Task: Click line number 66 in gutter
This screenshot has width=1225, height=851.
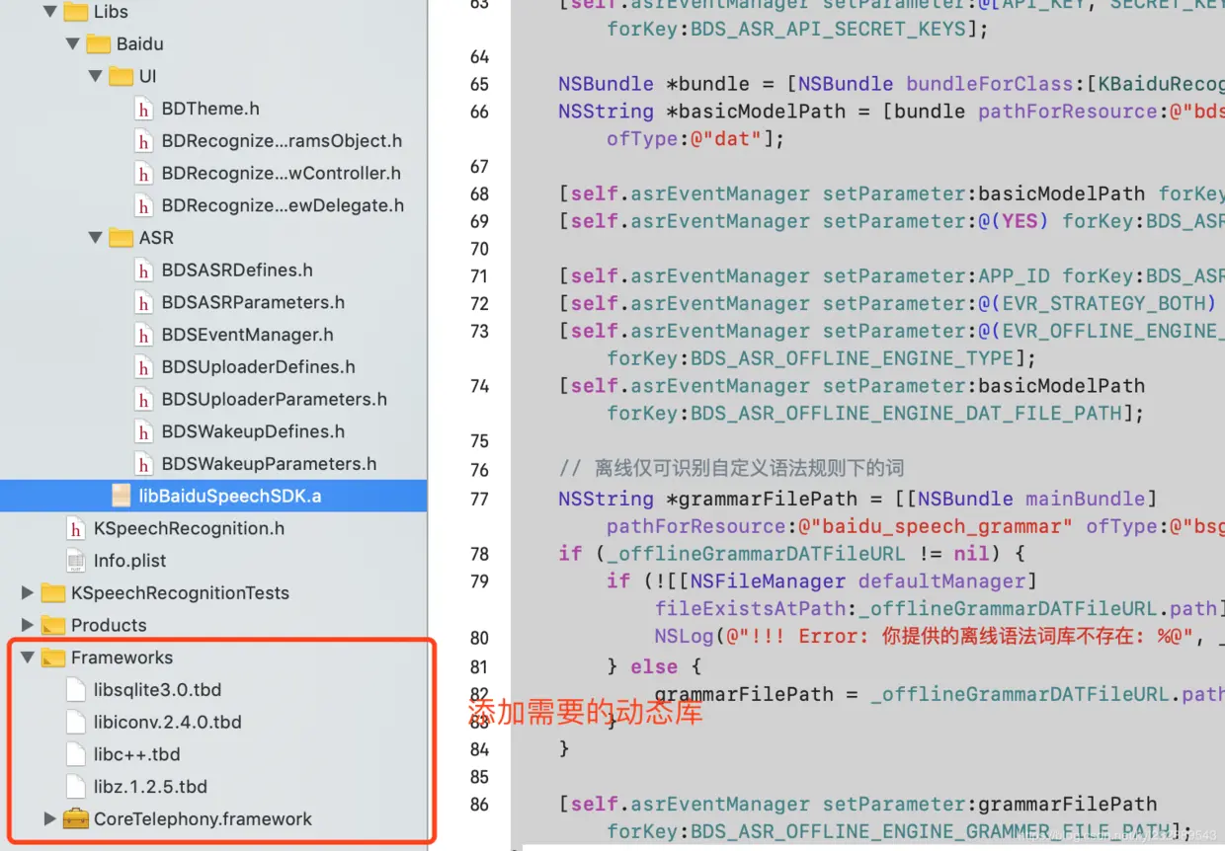Action: coord(479,112)
